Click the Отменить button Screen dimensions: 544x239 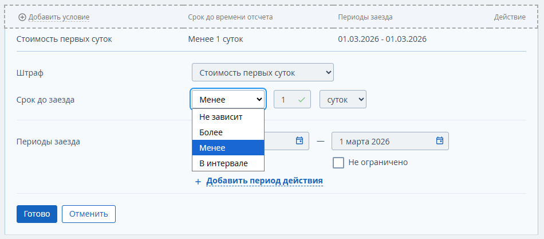coord(89,214)
